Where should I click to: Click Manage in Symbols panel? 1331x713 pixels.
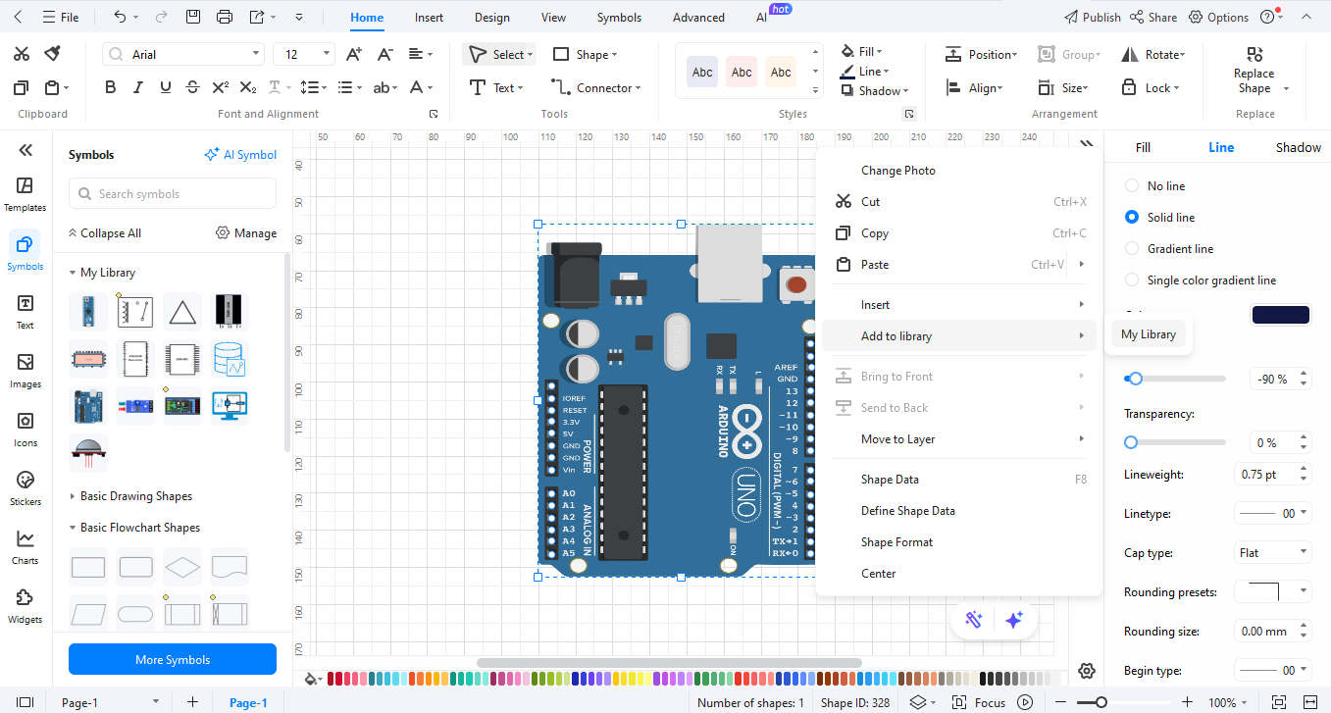(246, 233)
